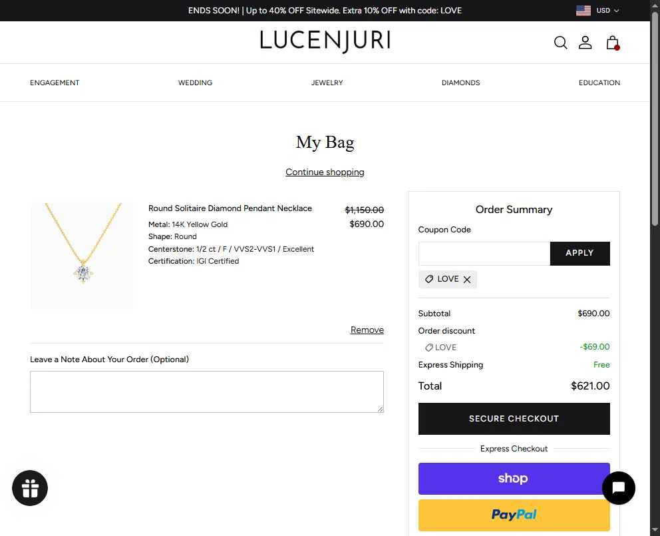Open the Wedding menu
Viewport: 660px width, 536px height.
point(196,83)
